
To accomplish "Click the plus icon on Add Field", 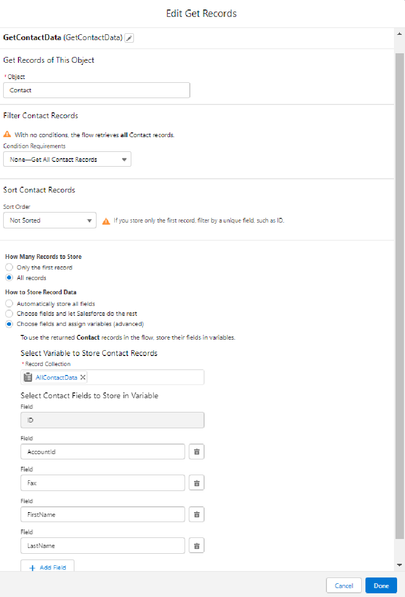I will (32, 567).
